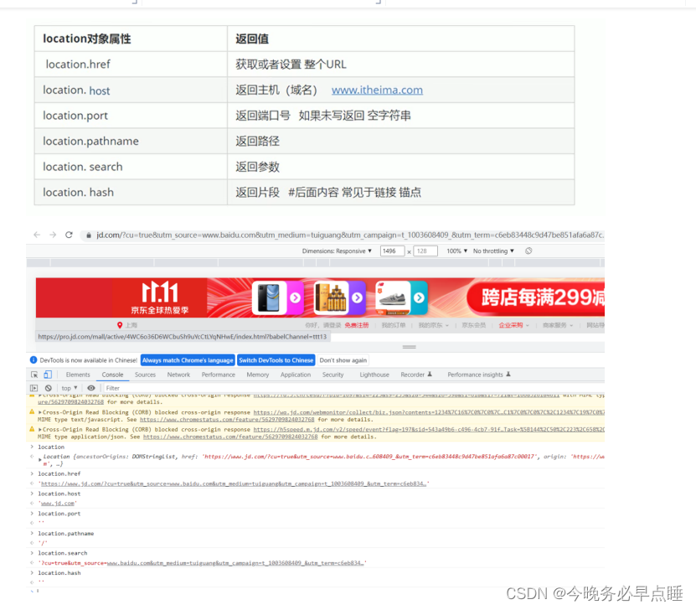Click Always match Chrome's language button
This screenshot has width=696, height=610.
pyautogui.click(x=188, y=360)
